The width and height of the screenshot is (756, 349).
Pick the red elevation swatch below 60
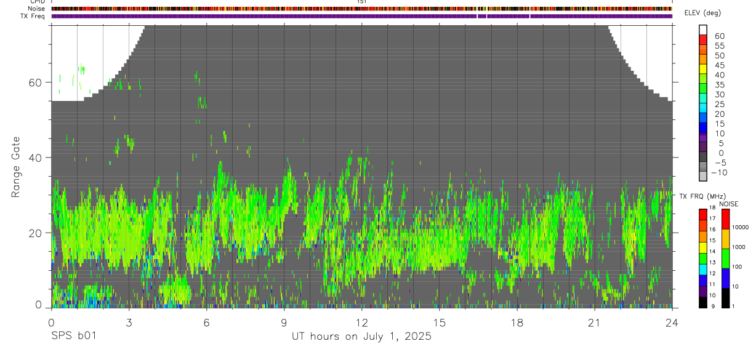tap(703, 39)
